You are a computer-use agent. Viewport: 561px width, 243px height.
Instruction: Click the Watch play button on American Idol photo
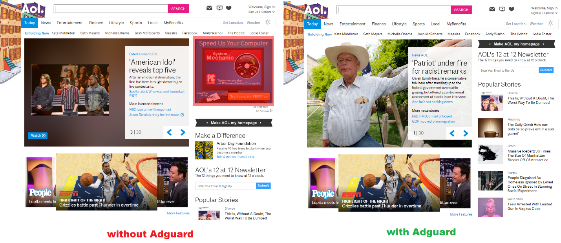pos(38,136)
